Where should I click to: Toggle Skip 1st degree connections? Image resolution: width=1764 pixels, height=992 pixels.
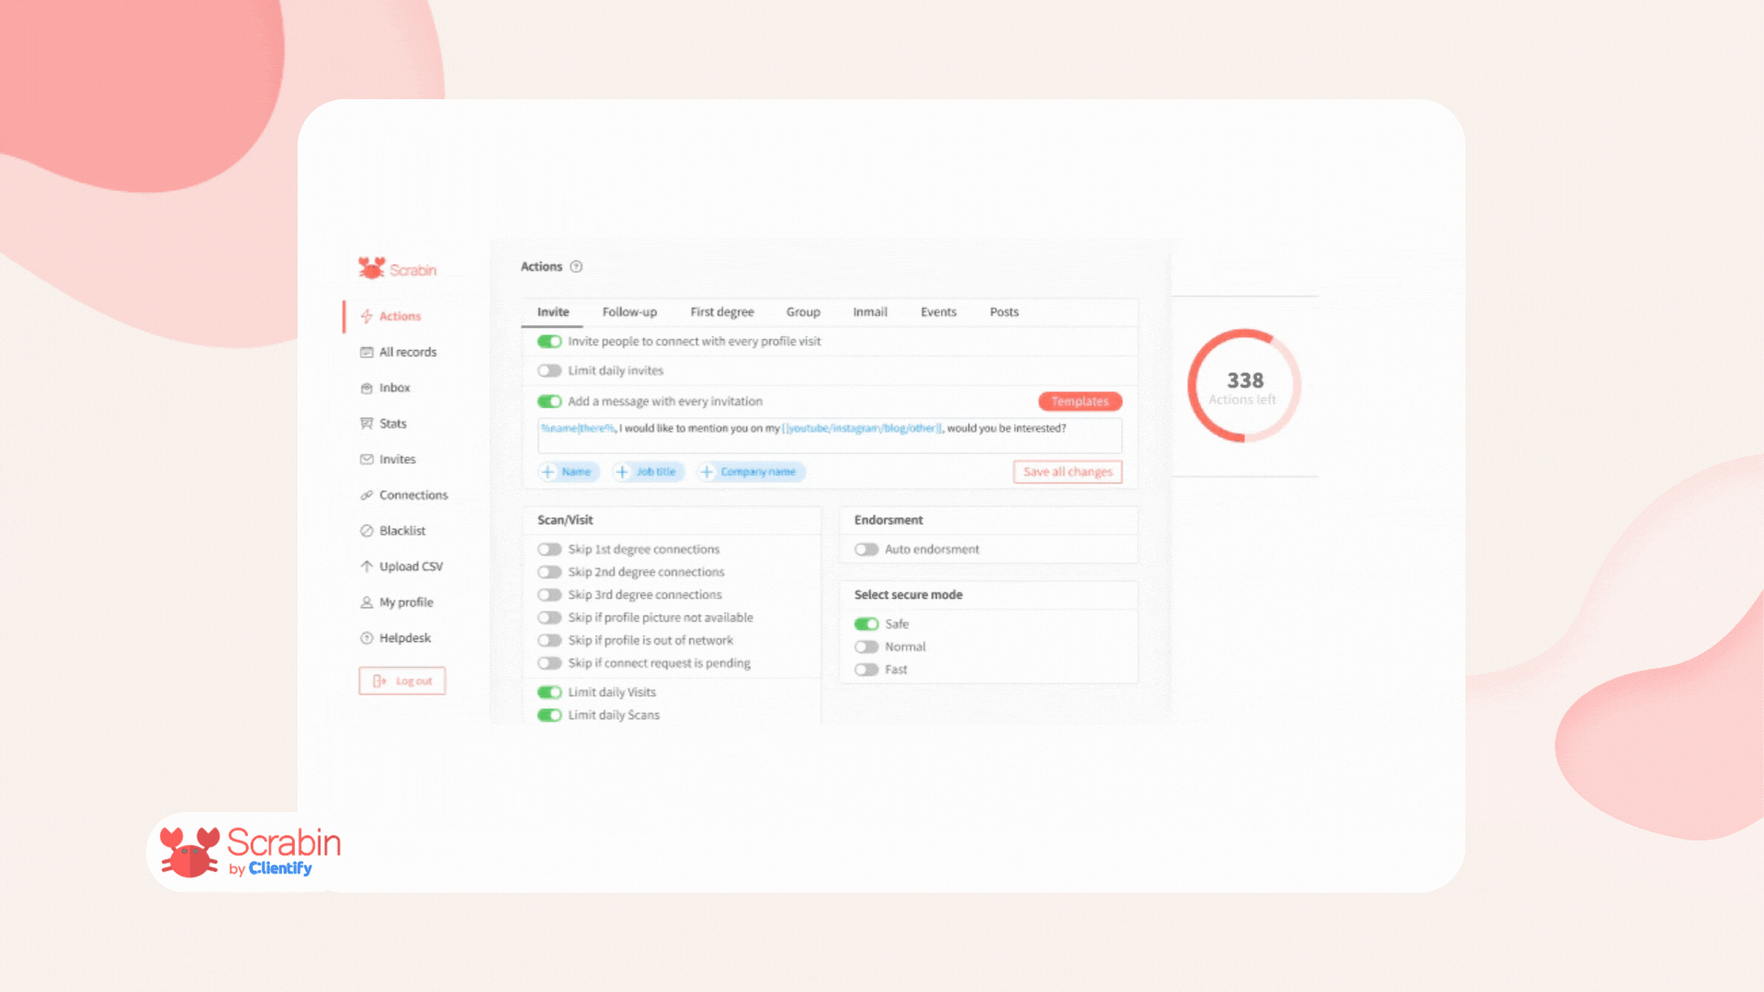pos(549,549)
